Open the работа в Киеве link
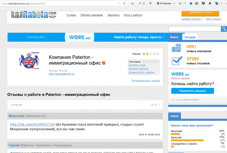This screenshot has height=153, width=227. coord(191,100)
